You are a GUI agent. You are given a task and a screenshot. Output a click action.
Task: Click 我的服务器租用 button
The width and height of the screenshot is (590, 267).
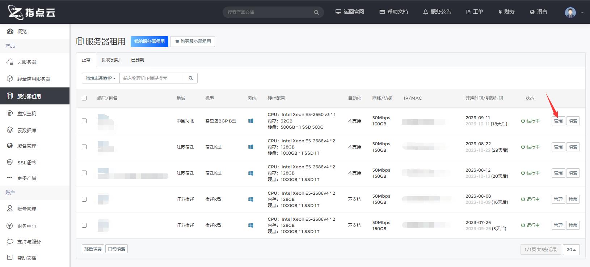pyautogui.click(x=149, y=42)
